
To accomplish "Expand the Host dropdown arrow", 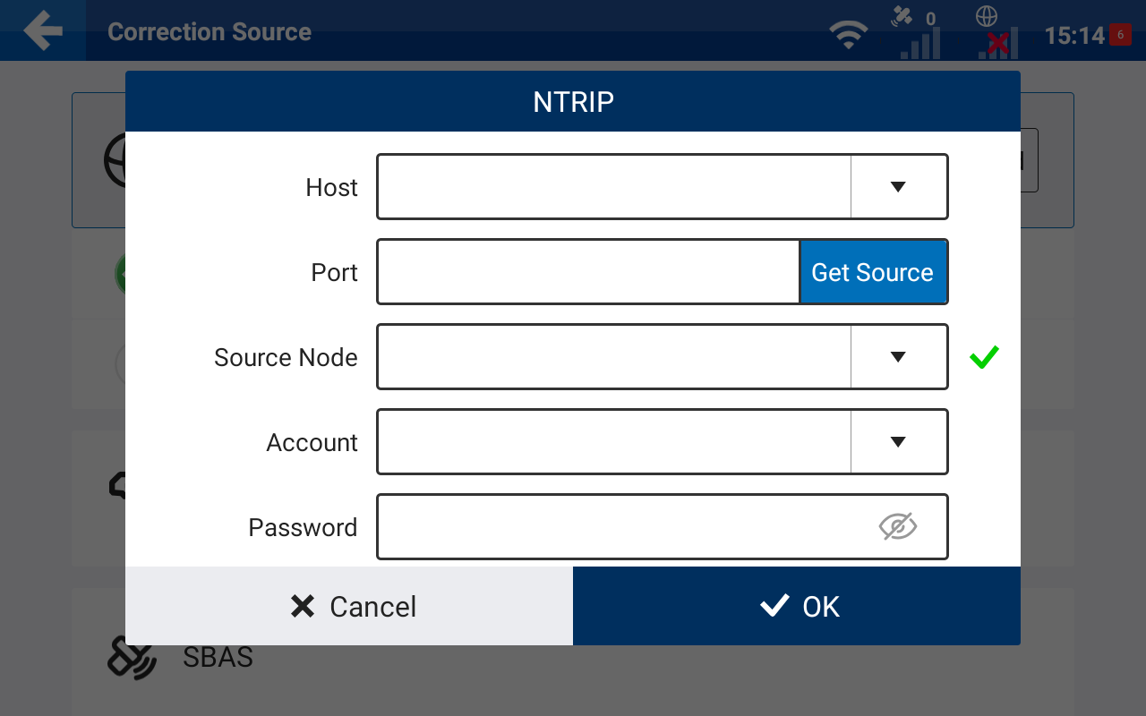I will click(x=898, y=187).
